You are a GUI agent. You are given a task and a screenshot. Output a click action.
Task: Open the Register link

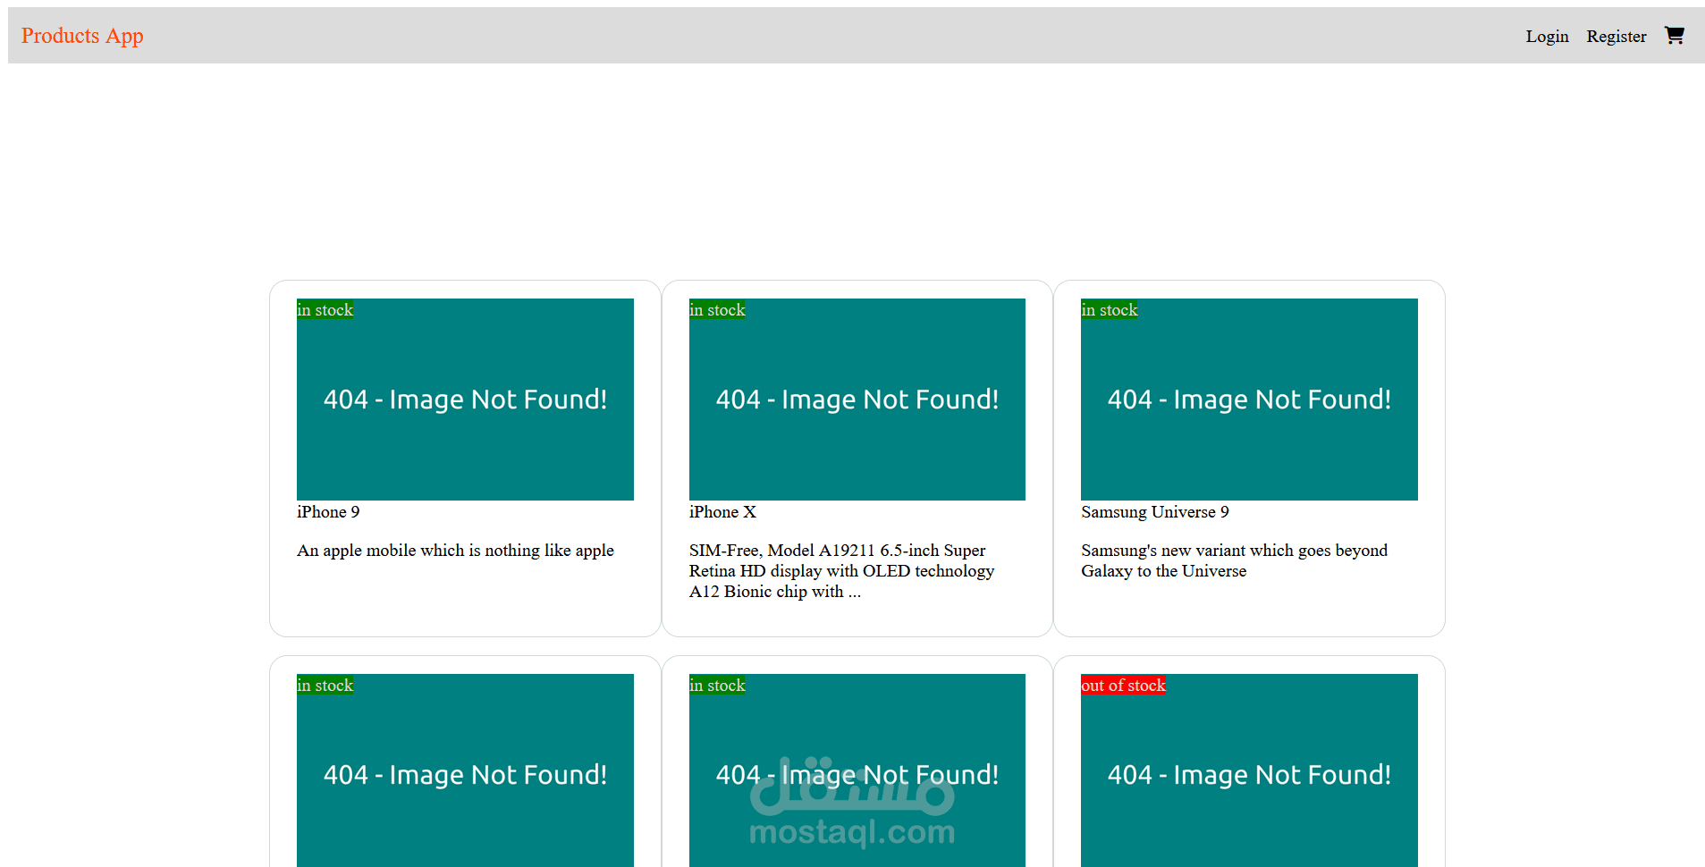pos(1616,37)
